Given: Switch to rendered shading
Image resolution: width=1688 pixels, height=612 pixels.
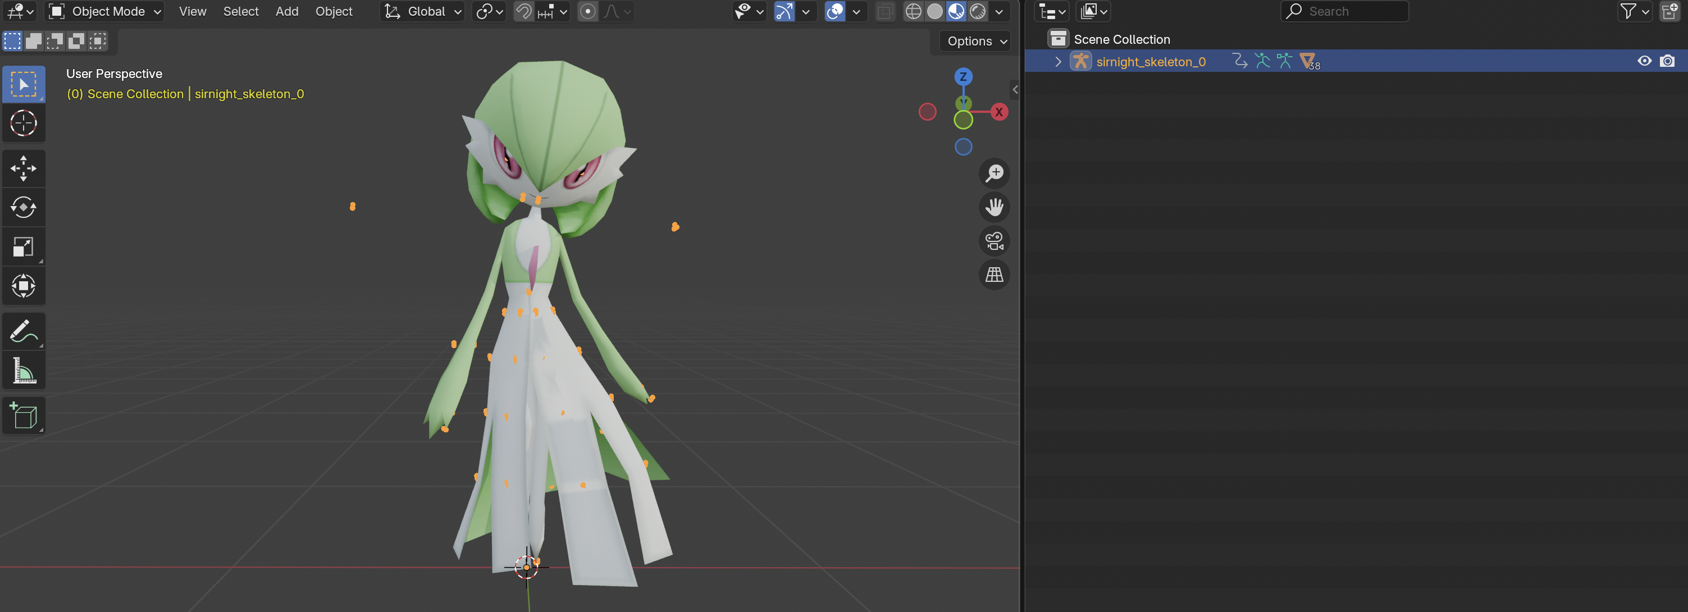Looking at the screenshot, I should (977, 11).
